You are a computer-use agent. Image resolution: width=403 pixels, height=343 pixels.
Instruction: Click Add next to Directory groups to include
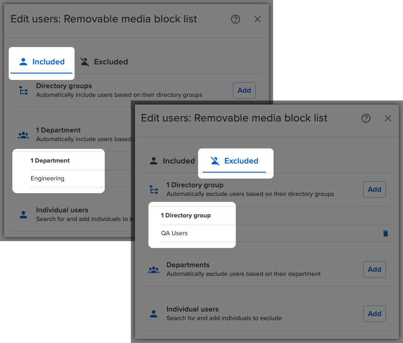point(244,90)
